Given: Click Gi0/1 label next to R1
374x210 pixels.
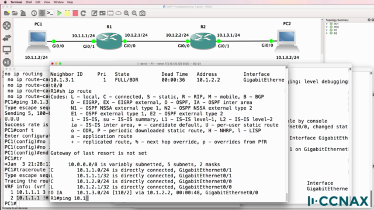Looking at the screenshot, I should 89,47.
